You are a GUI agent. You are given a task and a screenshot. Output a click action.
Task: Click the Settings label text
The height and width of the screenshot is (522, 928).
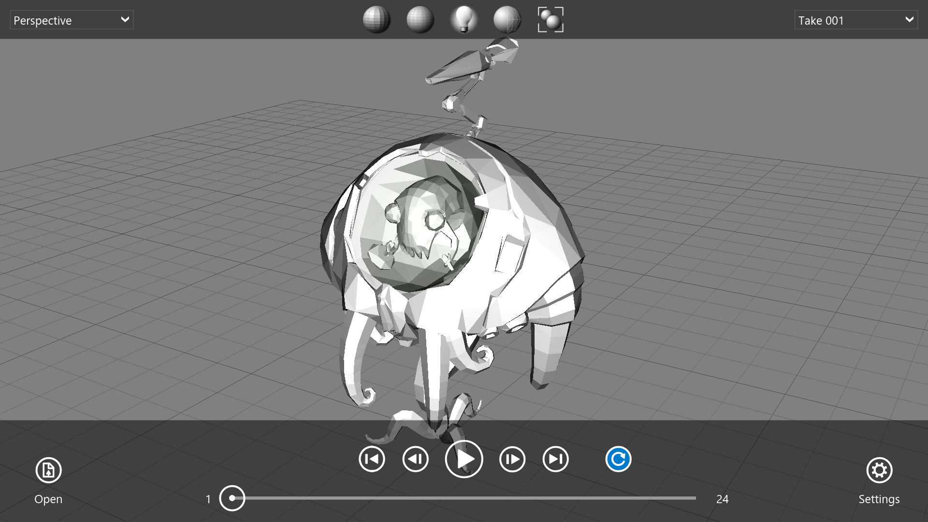coord(879,499)
